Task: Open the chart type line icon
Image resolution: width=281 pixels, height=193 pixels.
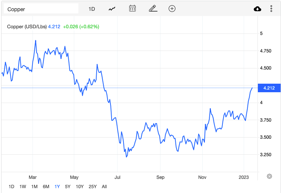Action: pos(112,9)
